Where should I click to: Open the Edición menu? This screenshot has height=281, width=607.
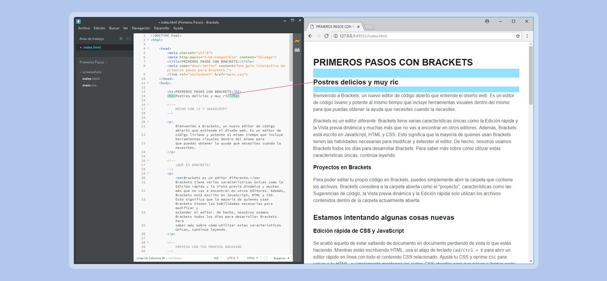tap(100, 28)
